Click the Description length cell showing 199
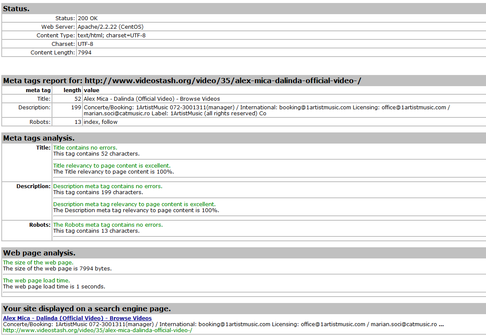Image resolution: width=486 pixels, height=336 pixels. click(x=76, y=108)
